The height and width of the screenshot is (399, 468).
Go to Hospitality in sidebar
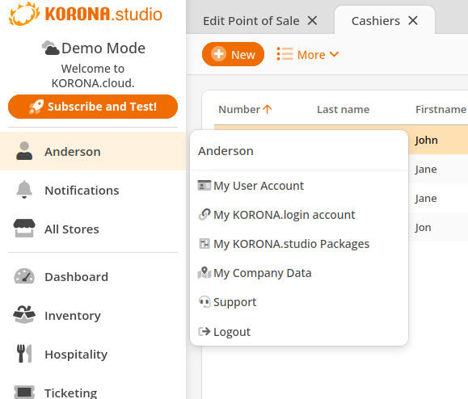[x=93, y=354]
